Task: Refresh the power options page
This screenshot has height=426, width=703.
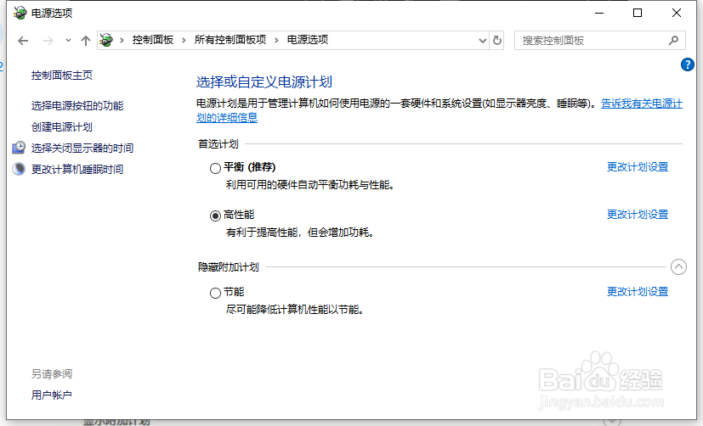Action: [x=497, y=40]
